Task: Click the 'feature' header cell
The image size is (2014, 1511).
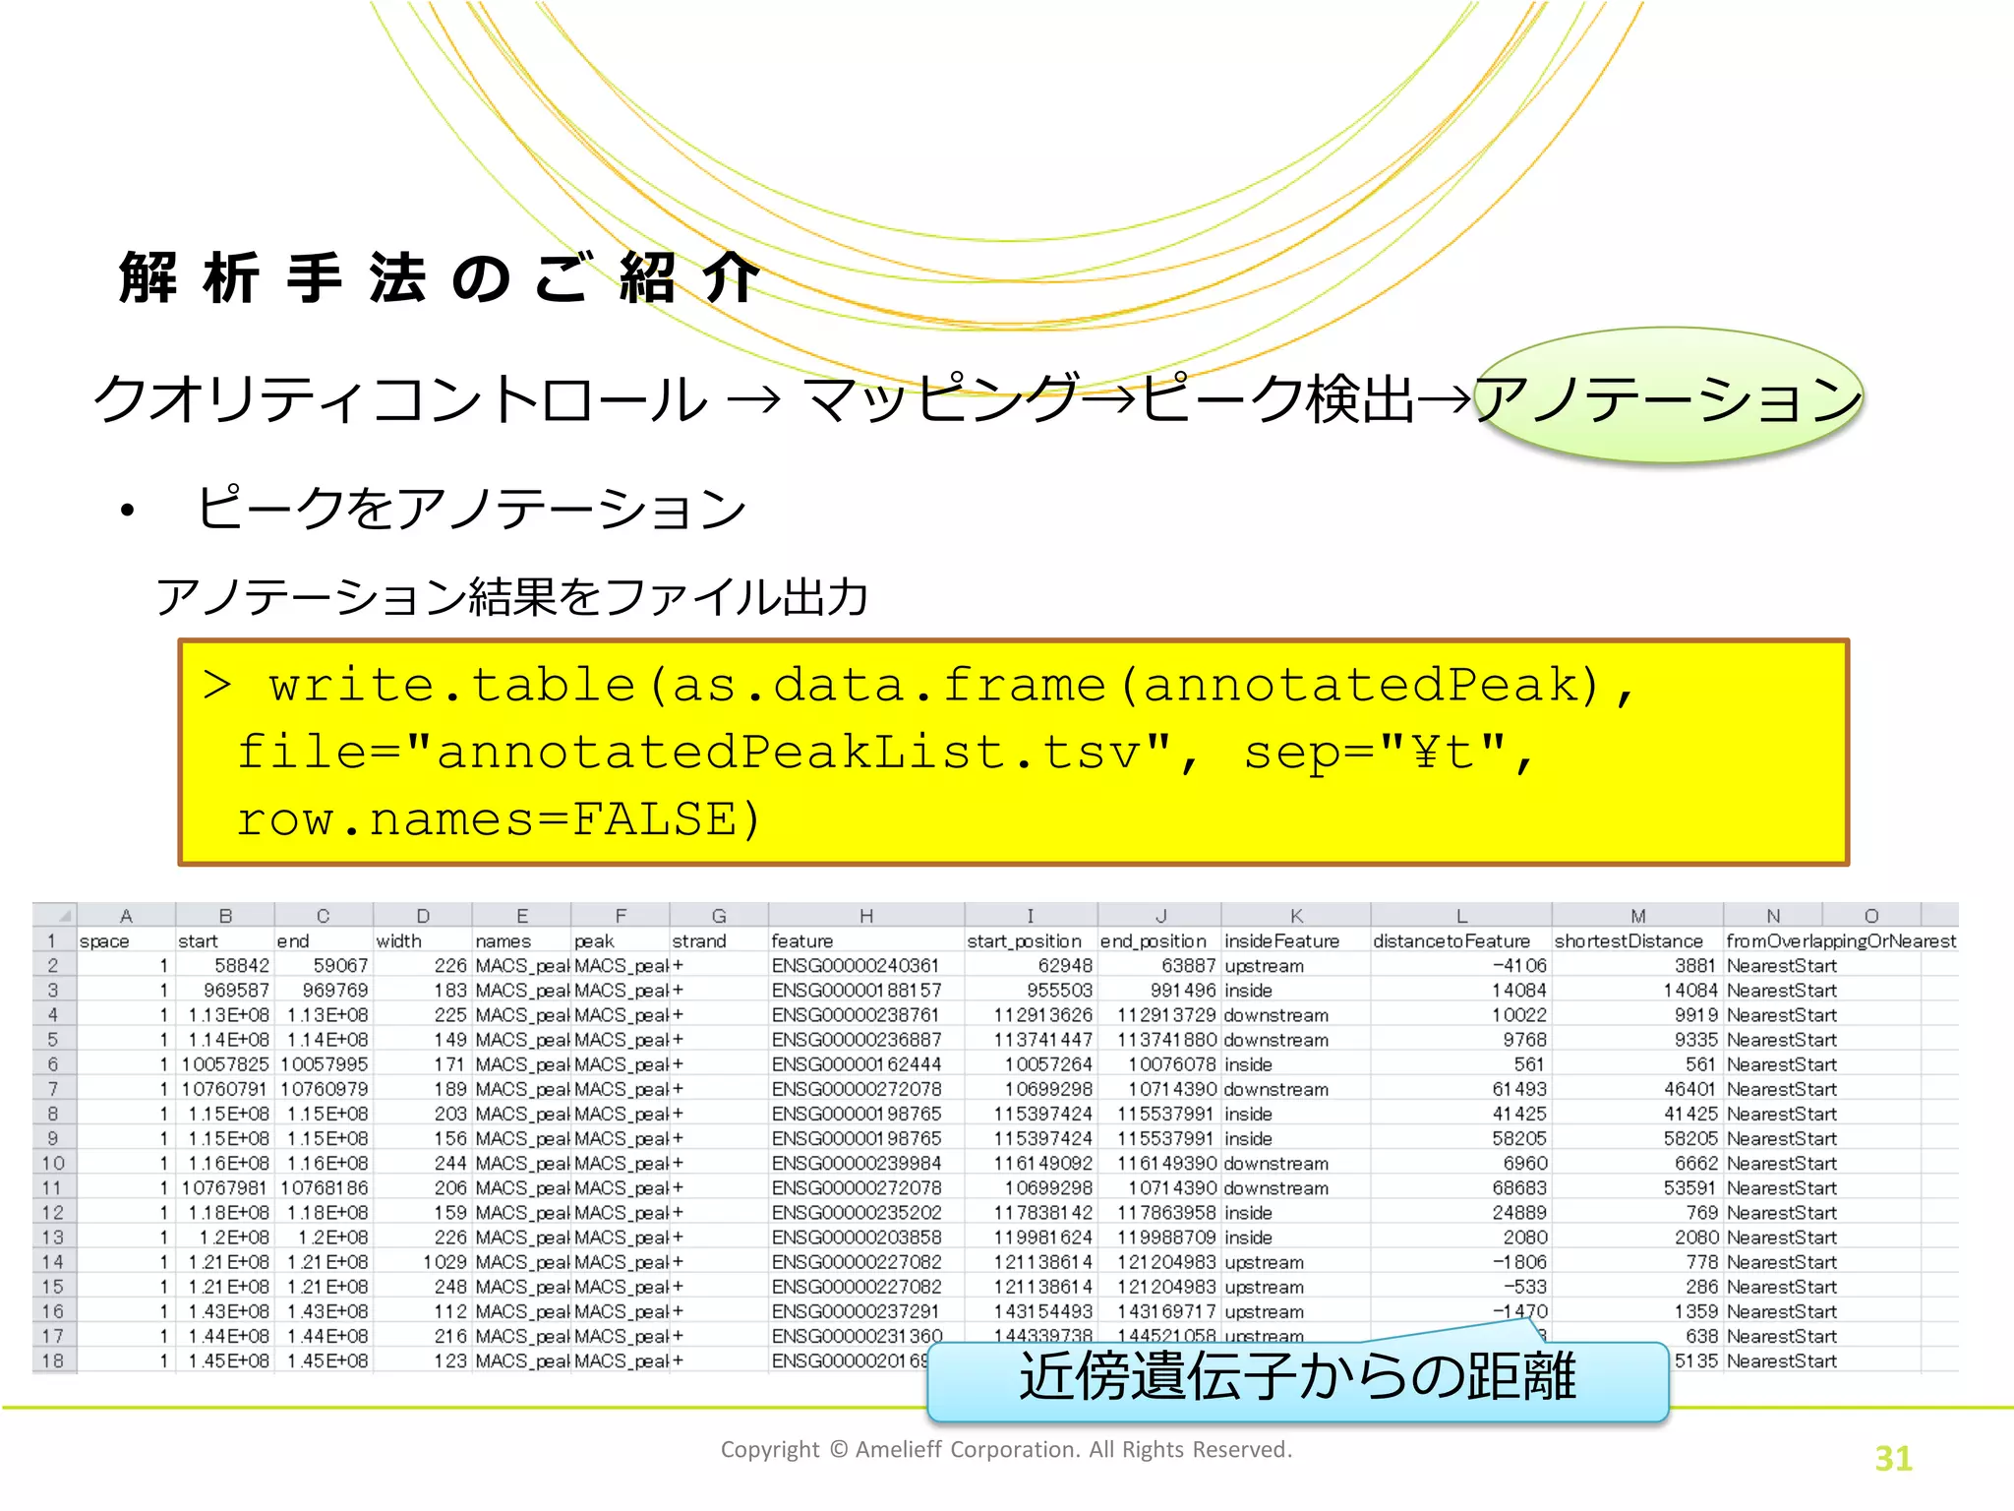Action: coord(866,941)
